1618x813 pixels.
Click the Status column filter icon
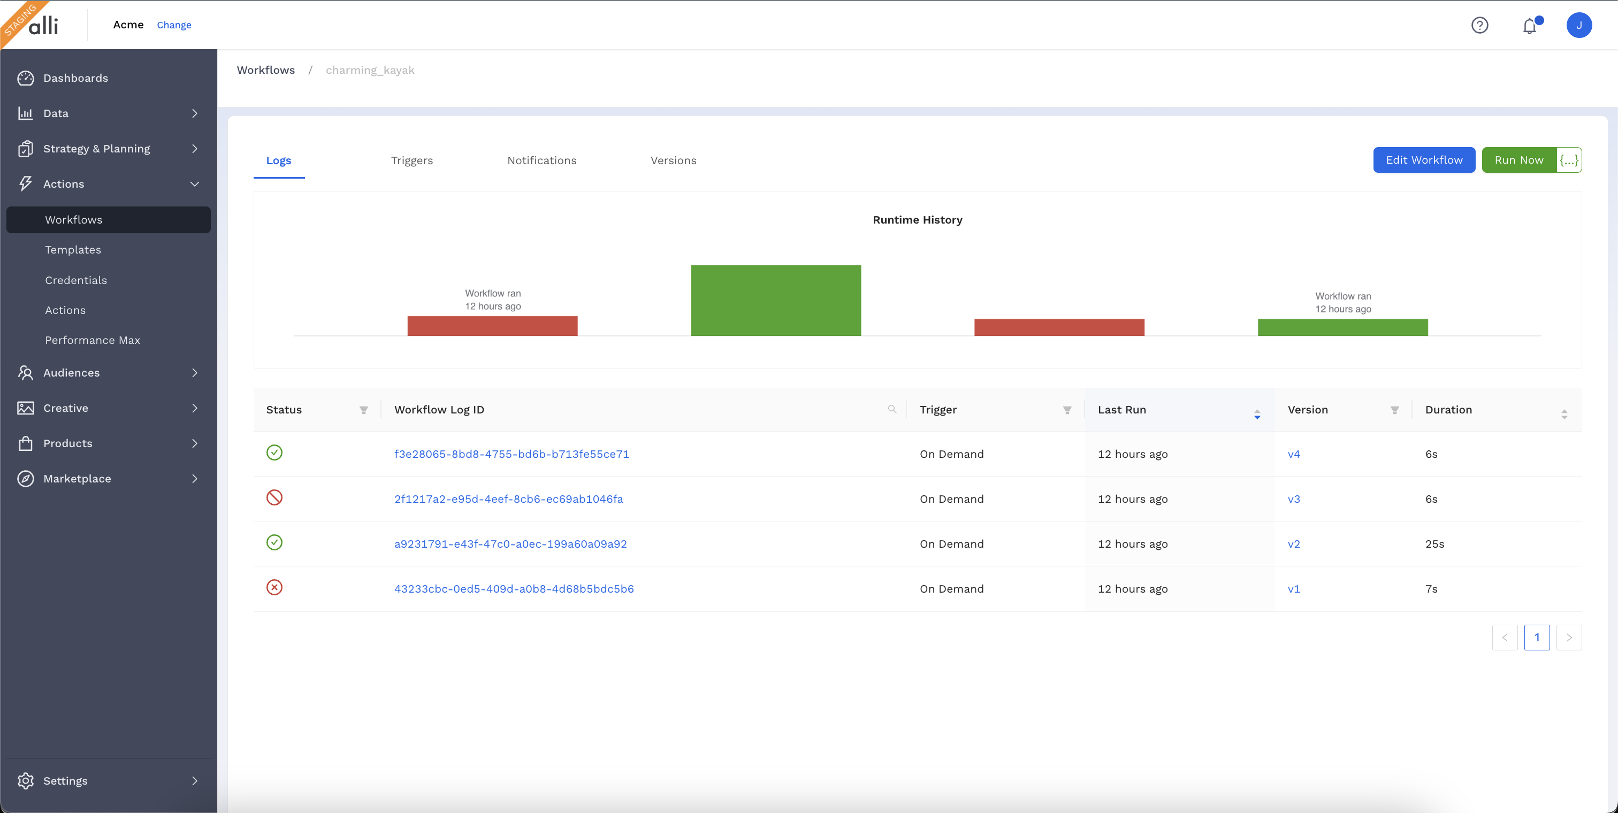click(x=363, y=410)
